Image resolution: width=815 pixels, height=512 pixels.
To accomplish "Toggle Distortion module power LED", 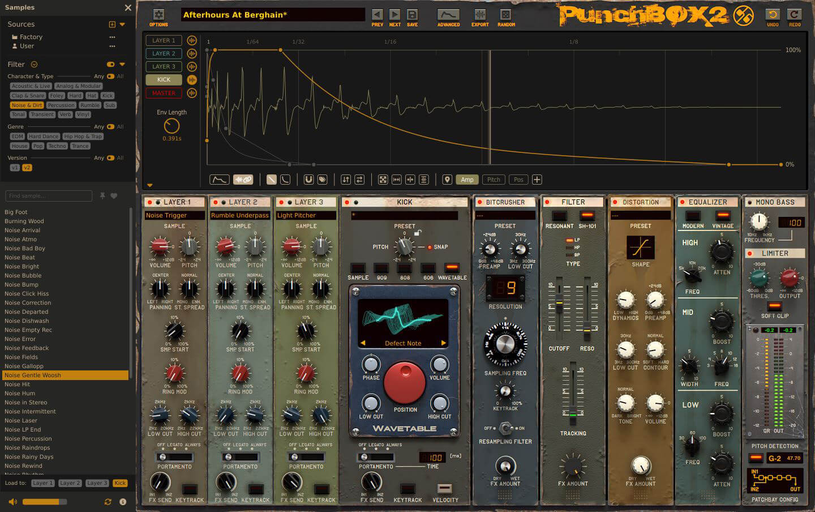I will tap(615, 202).
